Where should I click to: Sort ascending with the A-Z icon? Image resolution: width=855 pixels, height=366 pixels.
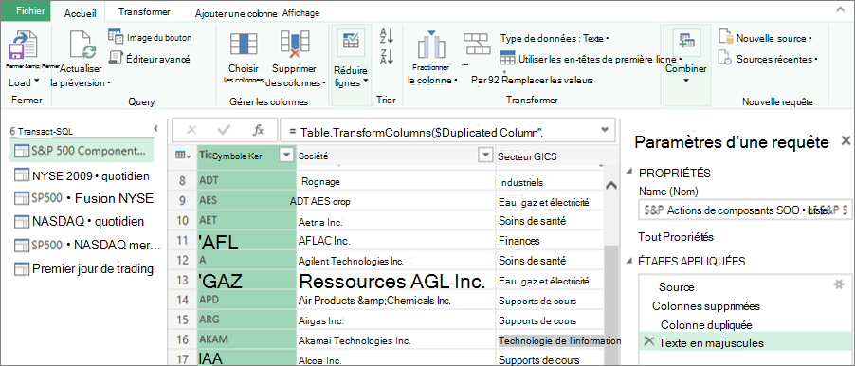(387, 36)
